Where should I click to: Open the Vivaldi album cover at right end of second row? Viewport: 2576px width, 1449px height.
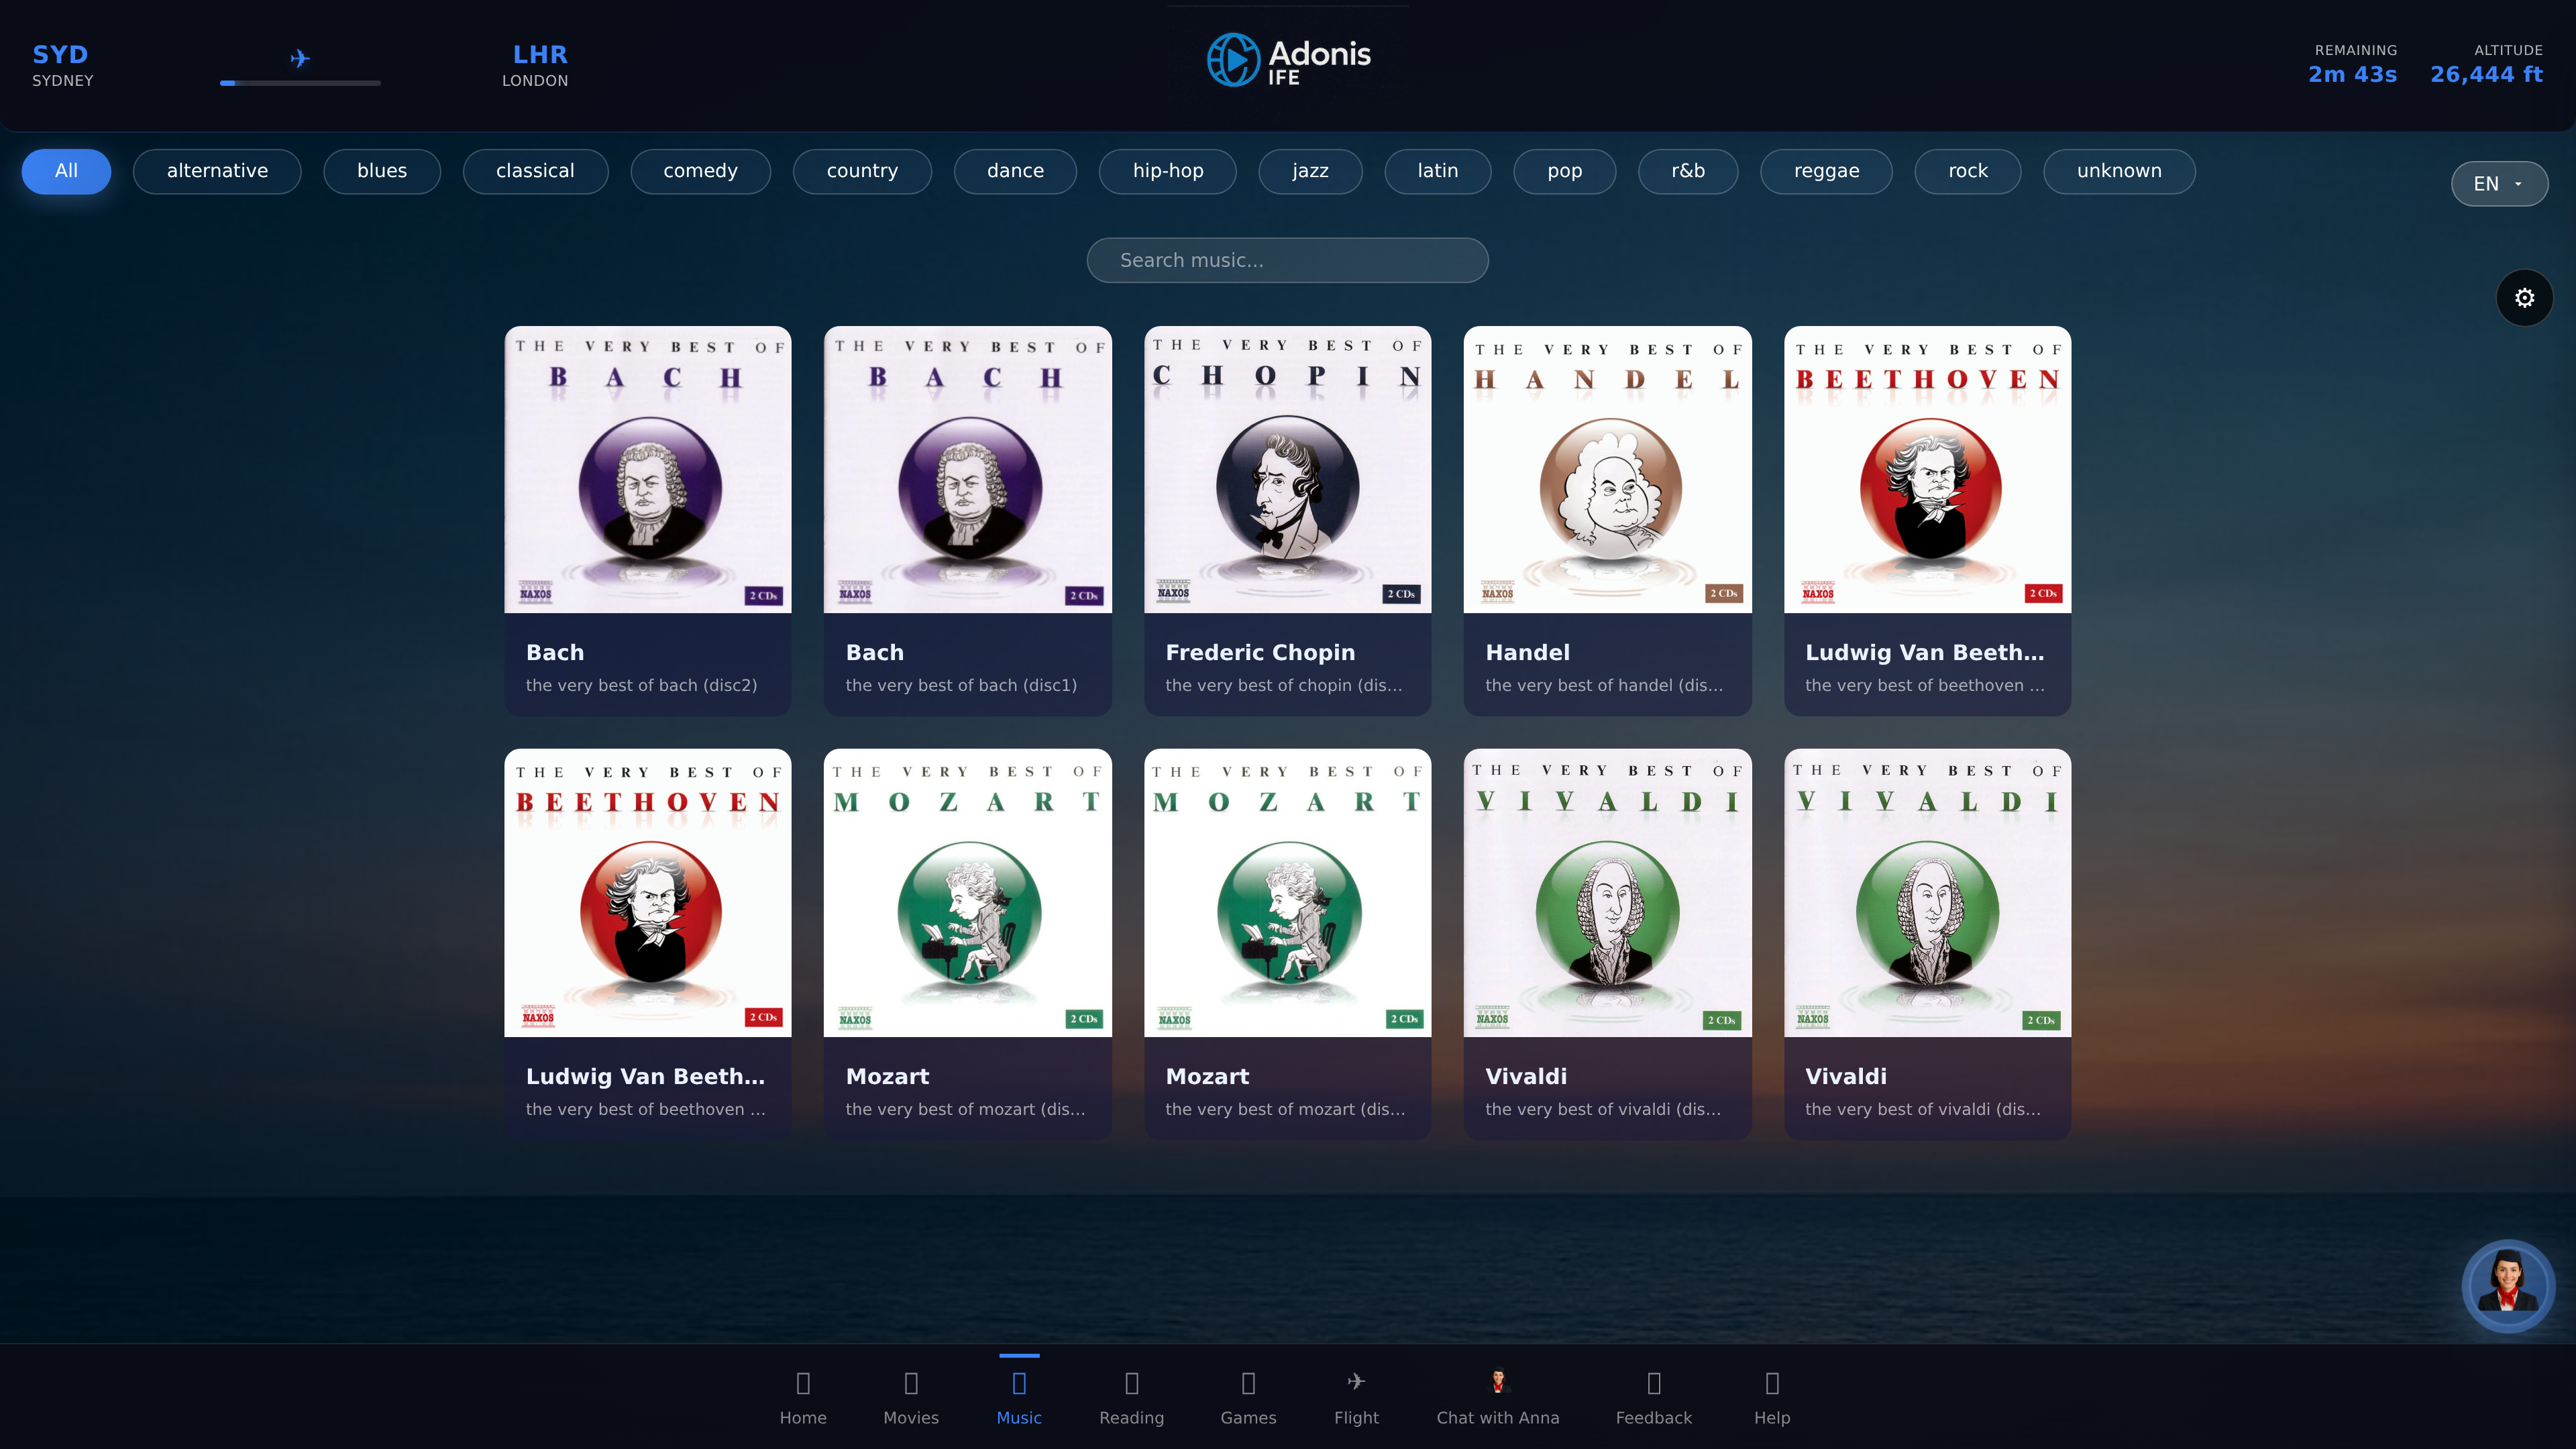[x=1927, y=893]
